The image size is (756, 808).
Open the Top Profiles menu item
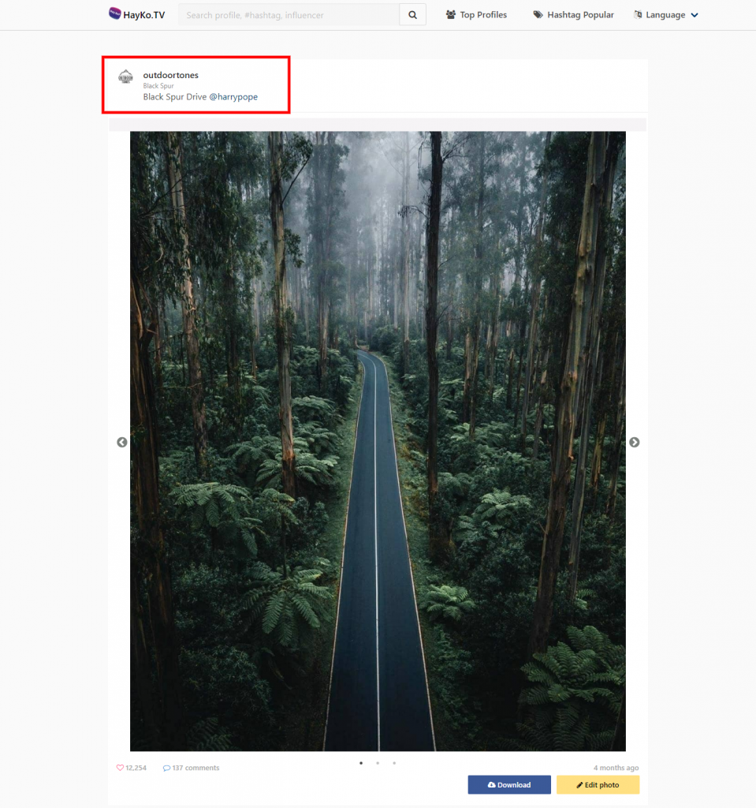[x=476, y=15]
